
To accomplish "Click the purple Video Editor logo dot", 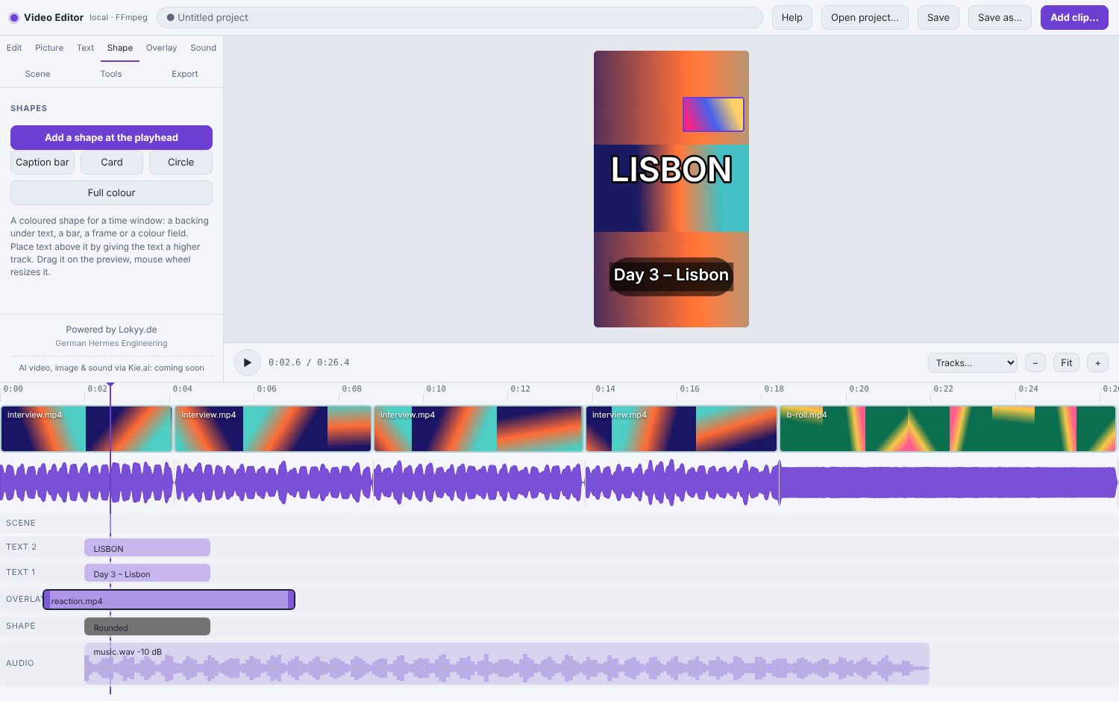I will 14,18.
